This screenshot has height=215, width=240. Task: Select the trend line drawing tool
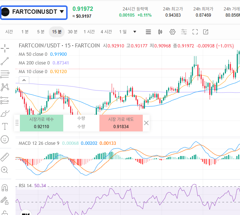[5, 61]
